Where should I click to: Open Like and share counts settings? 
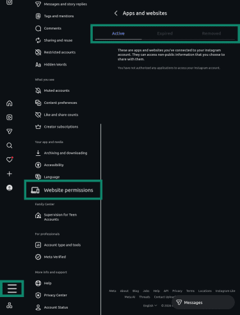click(57, 115)
